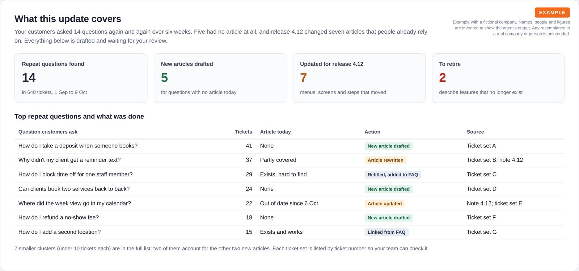The height and width of the screenshot is (271, 579).
Task: Click 'Exists, hard to find' status
Action: point(283,174)
